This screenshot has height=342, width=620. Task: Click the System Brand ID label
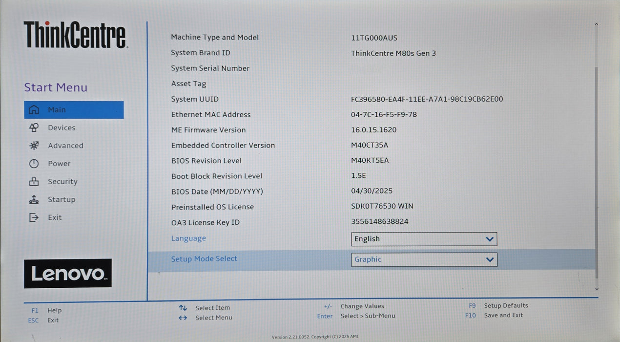coord(201,53)
